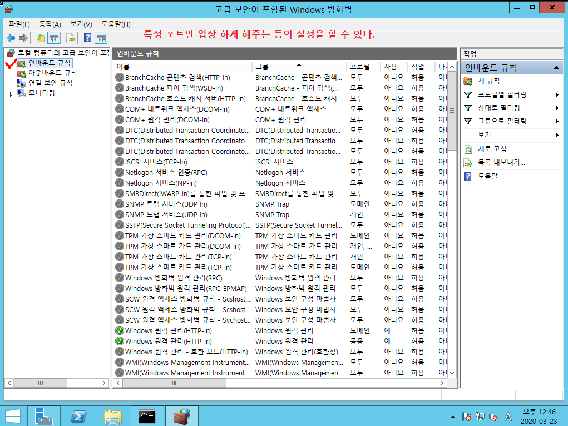The image size is (568, 426).
Task: Click the Help toolbar icon
Action: 87,38
